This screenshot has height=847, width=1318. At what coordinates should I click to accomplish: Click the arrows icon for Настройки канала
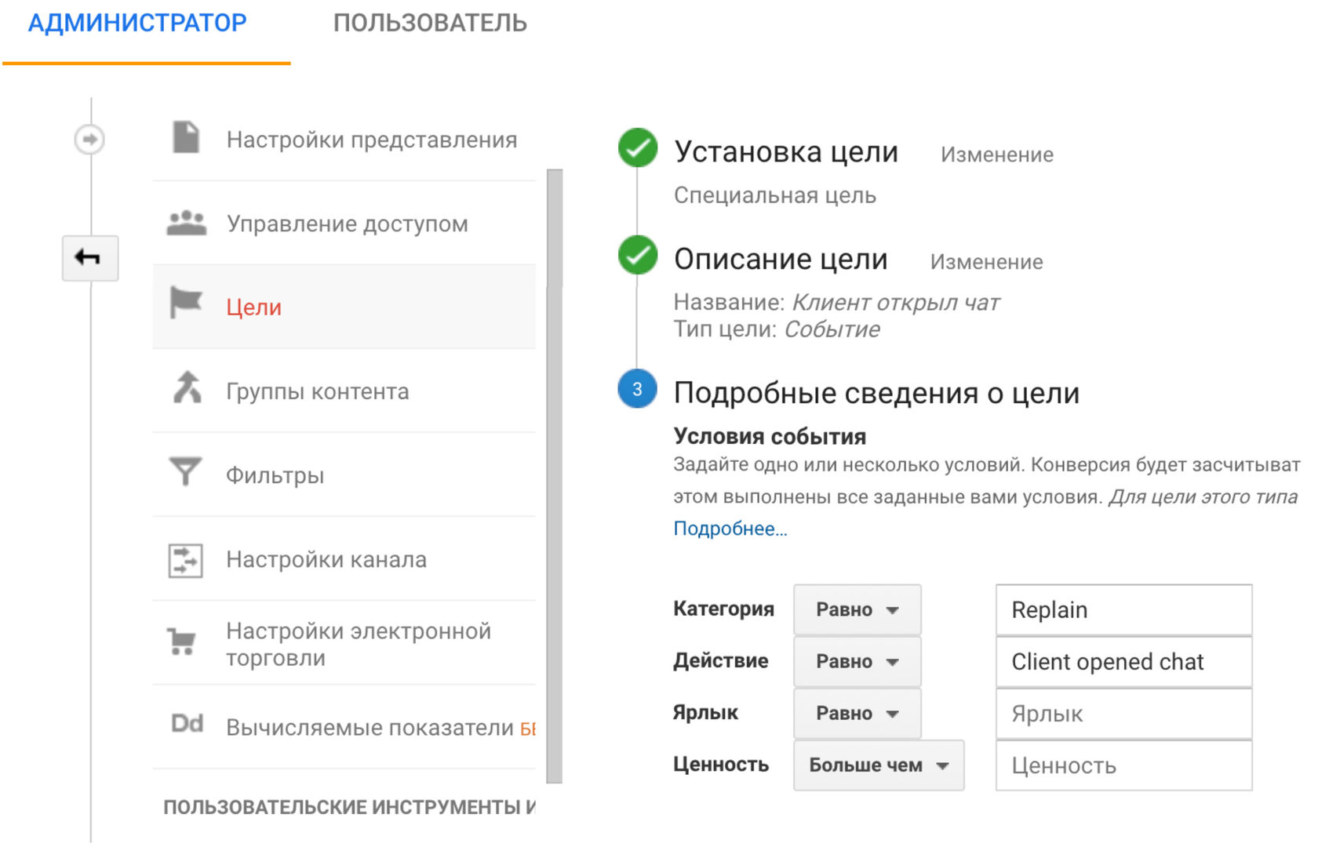[x=186, y=561]
